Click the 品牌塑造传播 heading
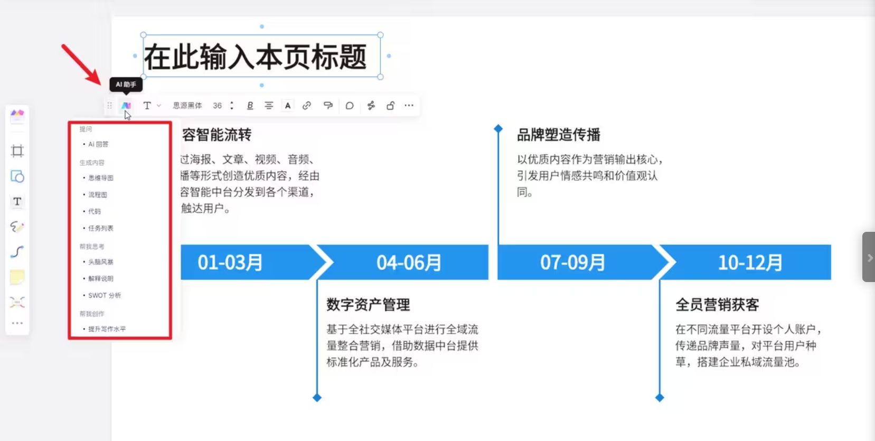 [559, 135]
